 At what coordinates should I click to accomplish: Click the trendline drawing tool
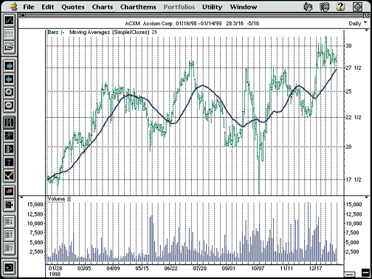pos(9,135)
